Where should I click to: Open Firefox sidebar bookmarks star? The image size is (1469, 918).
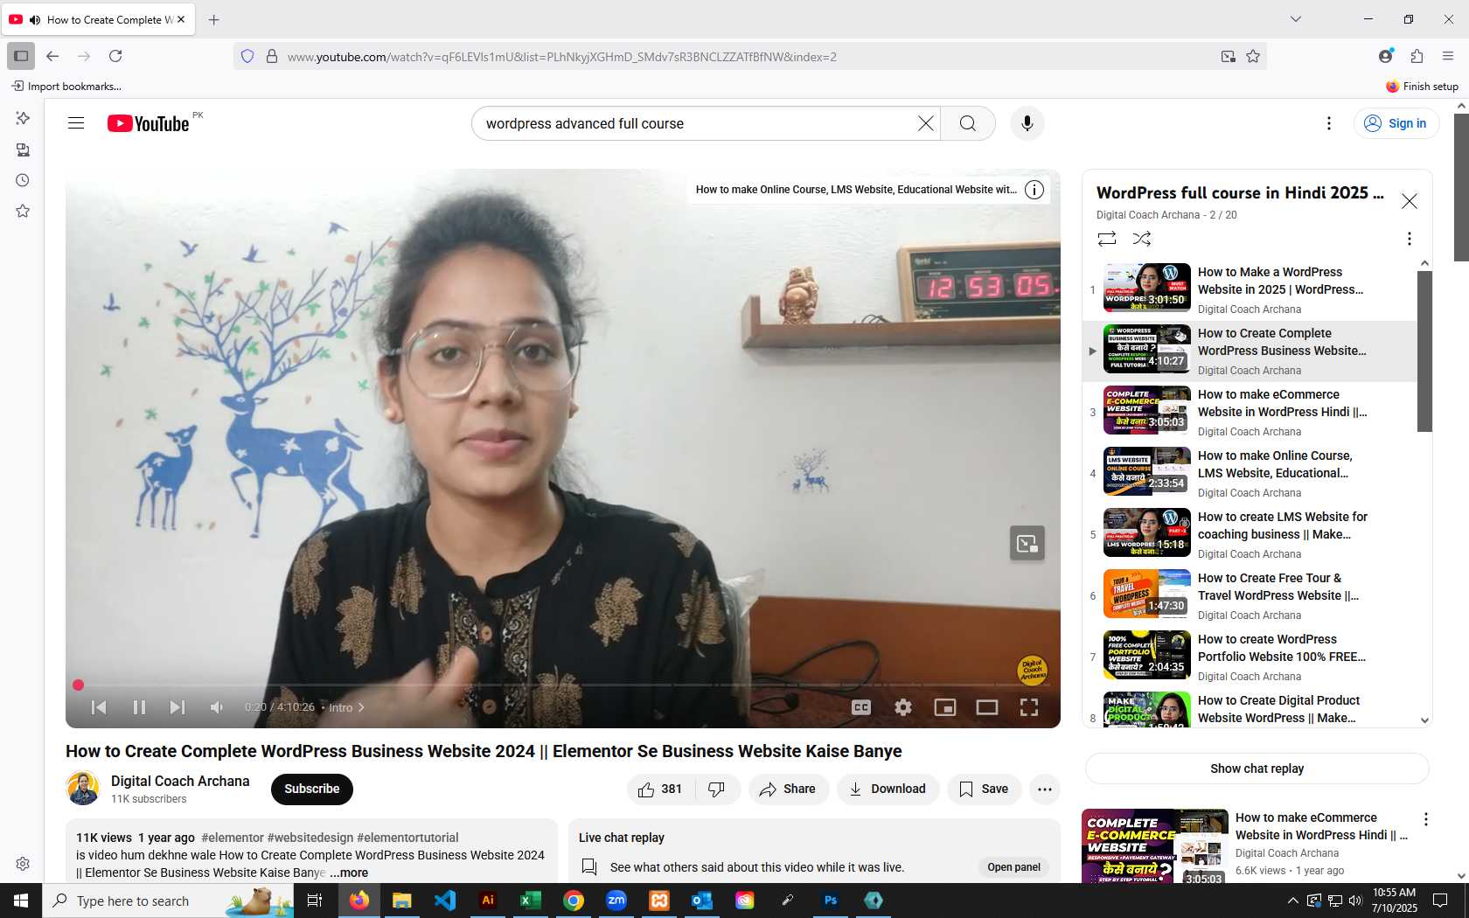point(23,211)
